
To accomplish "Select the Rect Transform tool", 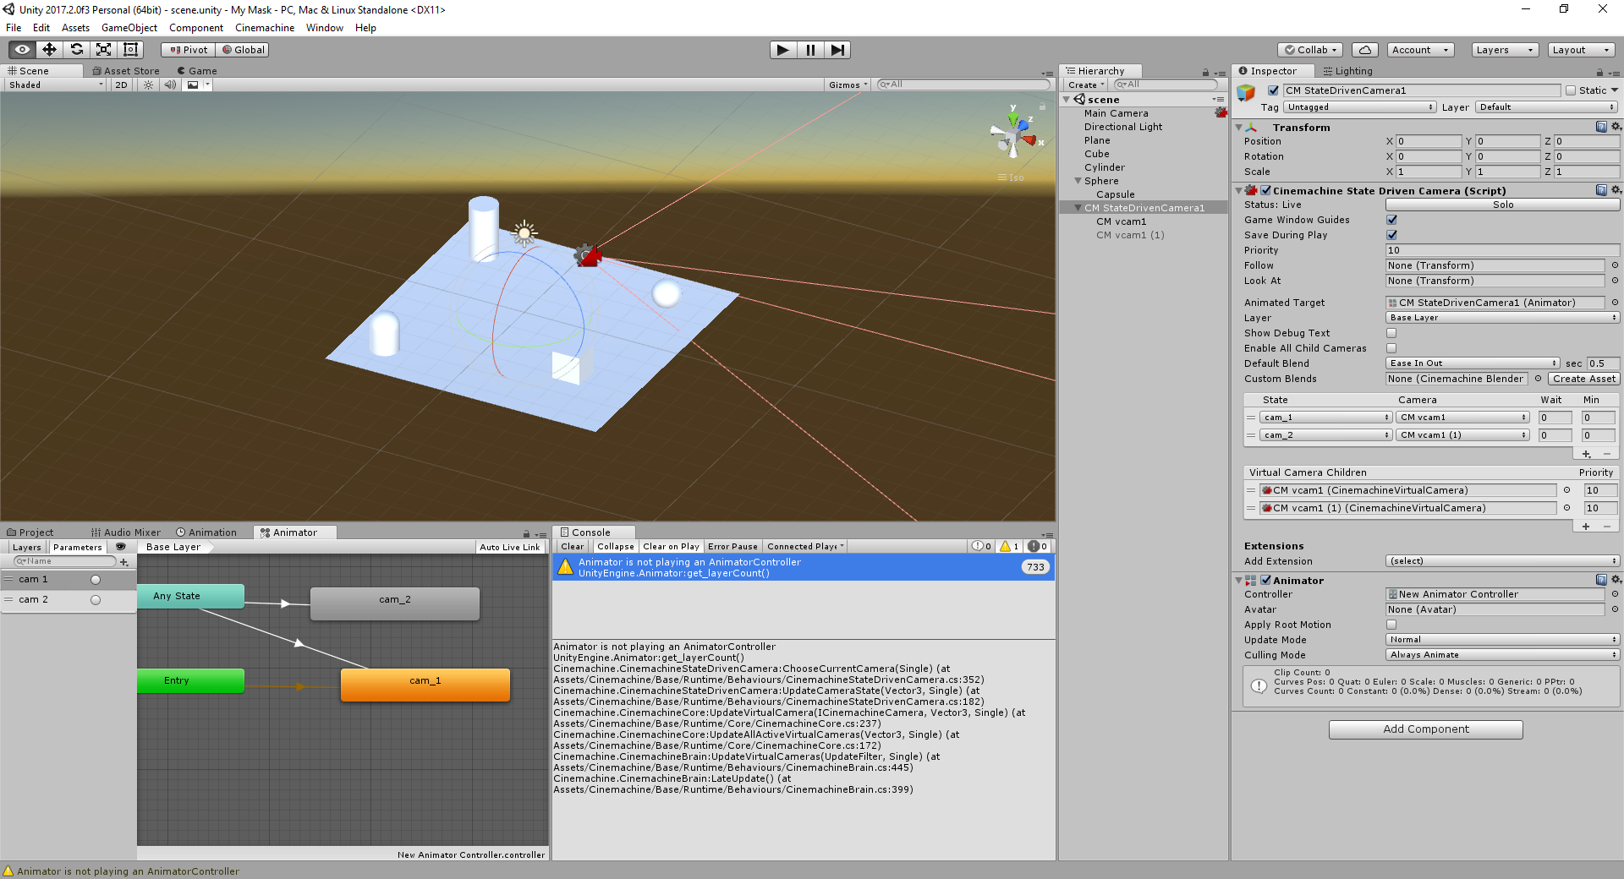I will point(130,49).
